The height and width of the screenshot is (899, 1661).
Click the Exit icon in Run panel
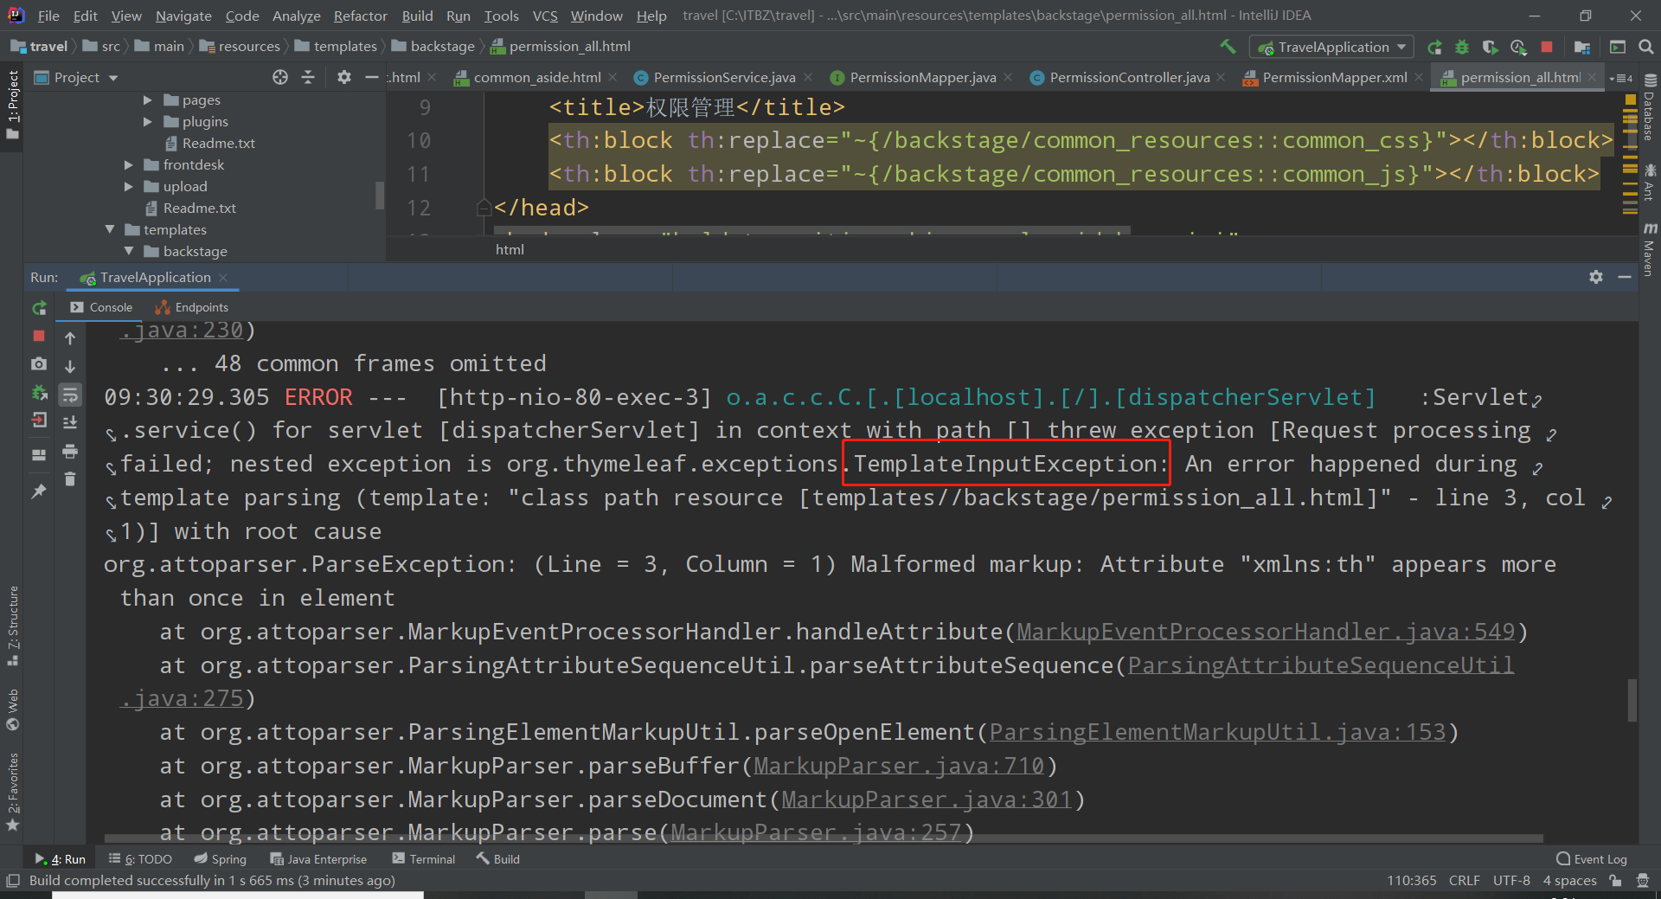[39, 421]
